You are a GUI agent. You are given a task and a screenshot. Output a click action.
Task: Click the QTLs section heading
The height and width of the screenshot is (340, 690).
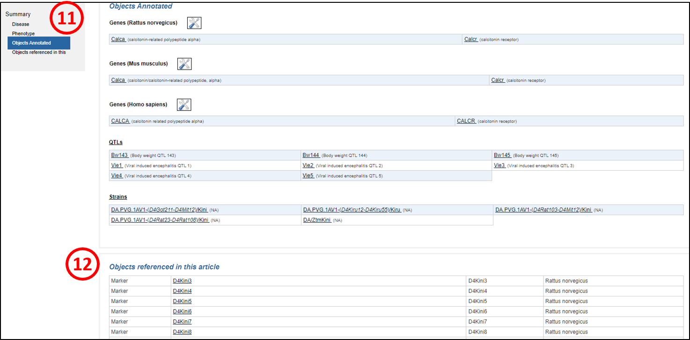[116, 142]
